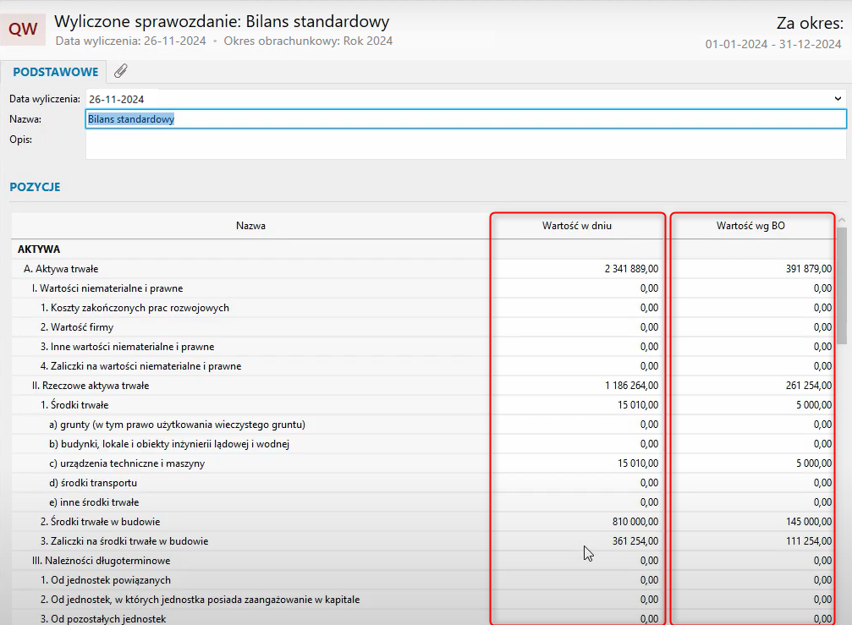852x625 pixels.
Task: Click the Nazwa field with Bilans standardowy
Action: [465, 119]
